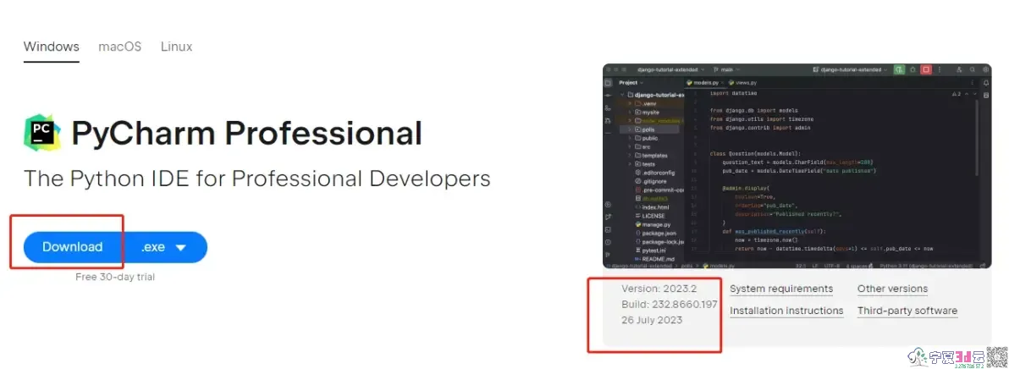
Task: Click the notifications bell icon in IDE
Action: (985, 83)
